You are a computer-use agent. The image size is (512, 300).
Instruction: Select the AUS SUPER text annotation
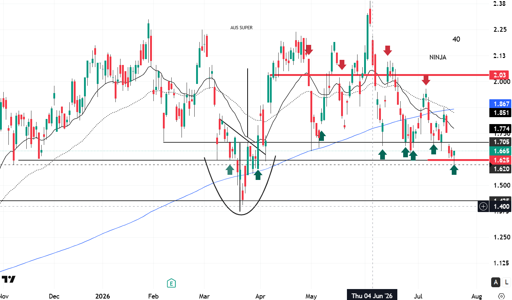(241, 28)
